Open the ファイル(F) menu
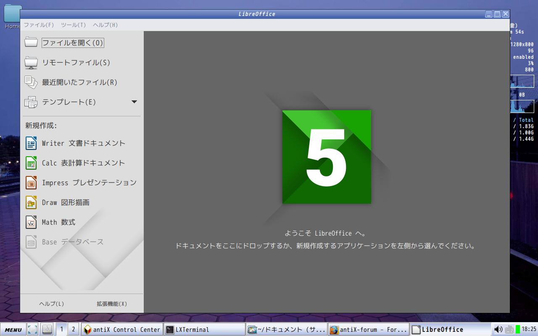538x336 pixels. pos(39,25)
